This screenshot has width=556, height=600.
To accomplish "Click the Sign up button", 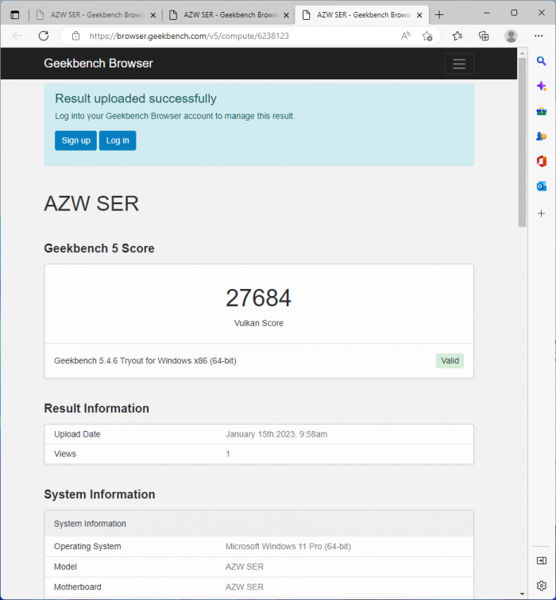I will (x=75, y=140).
